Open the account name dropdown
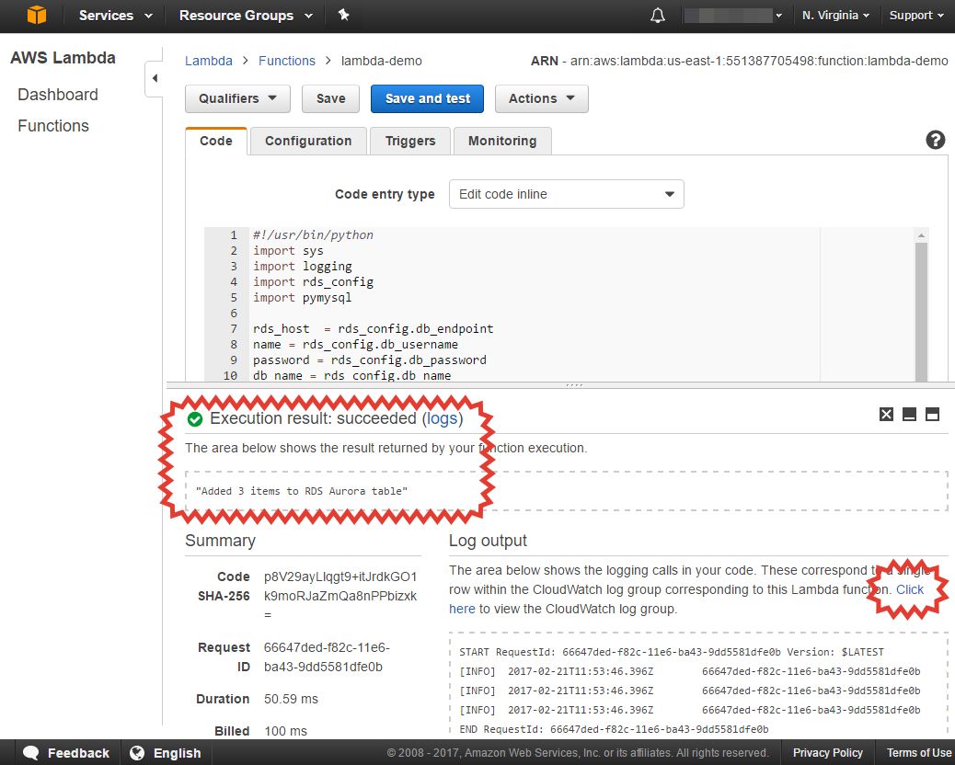 coord(732,16)
